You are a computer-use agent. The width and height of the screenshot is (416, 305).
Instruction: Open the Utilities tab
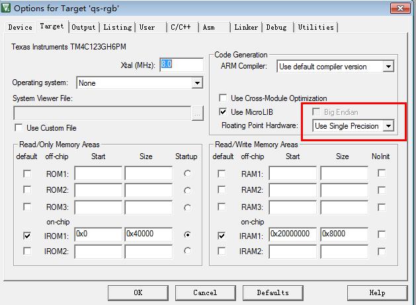[315, 27]
